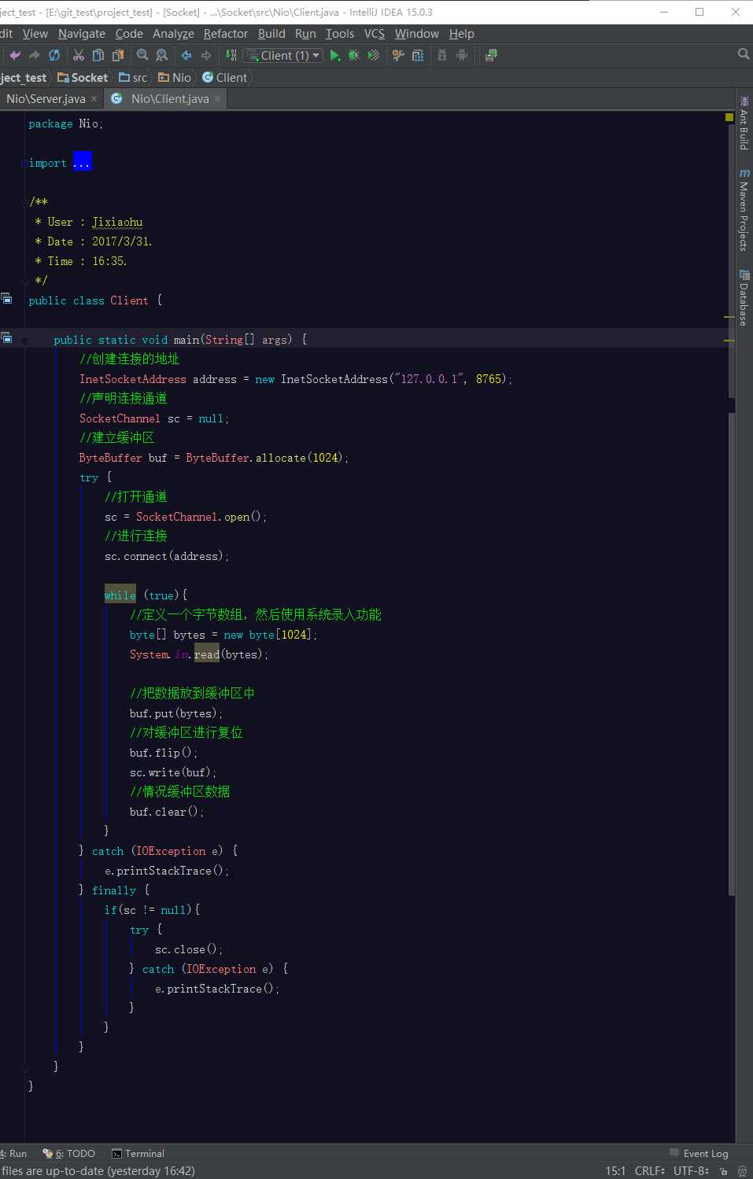Click the Replace icon in toolbar
The height and width of the screenshot is (1179, 753).
[x=162, y=55]
